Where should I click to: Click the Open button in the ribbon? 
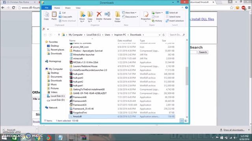(157, 13)
